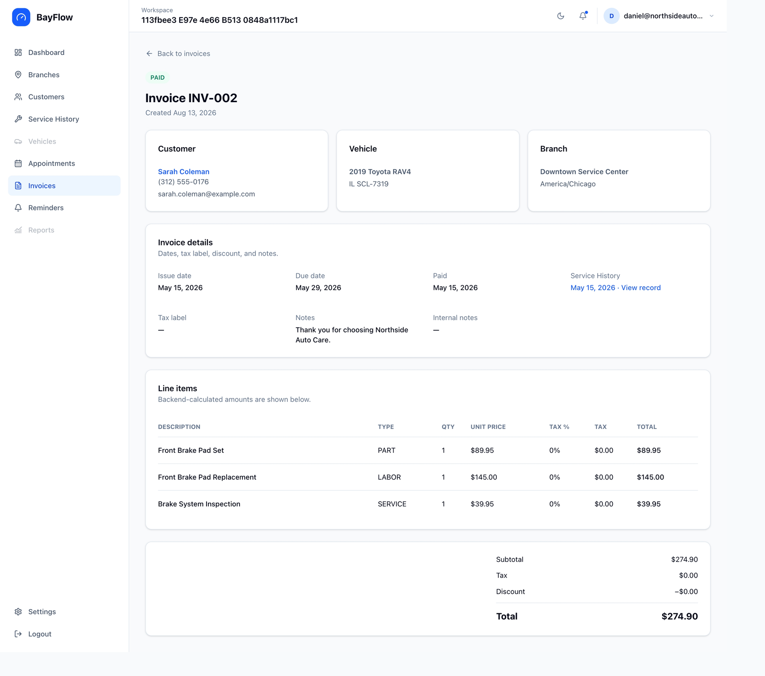Go to Branches in the sidebar
765x676 pixels.
[x=64, y=75]
